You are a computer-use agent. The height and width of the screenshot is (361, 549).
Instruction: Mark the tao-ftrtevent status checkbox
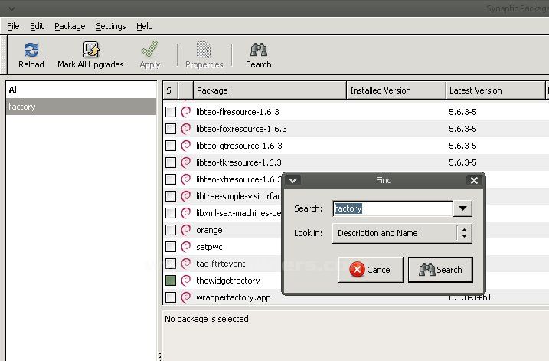pyautogui.click(x=171, y=264)
